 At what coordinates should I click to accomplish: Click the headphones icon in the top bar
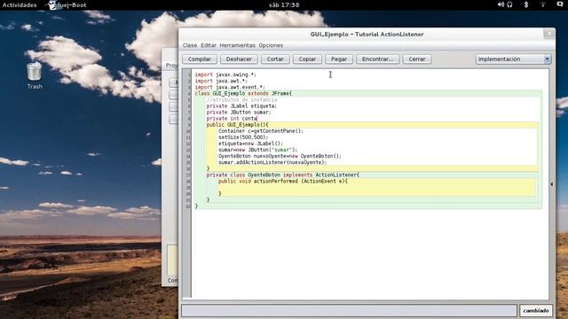509,4
